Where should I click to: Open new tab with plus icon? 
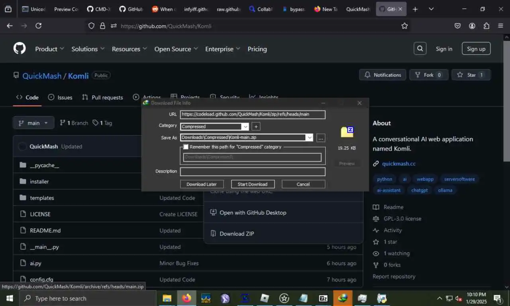415,9
